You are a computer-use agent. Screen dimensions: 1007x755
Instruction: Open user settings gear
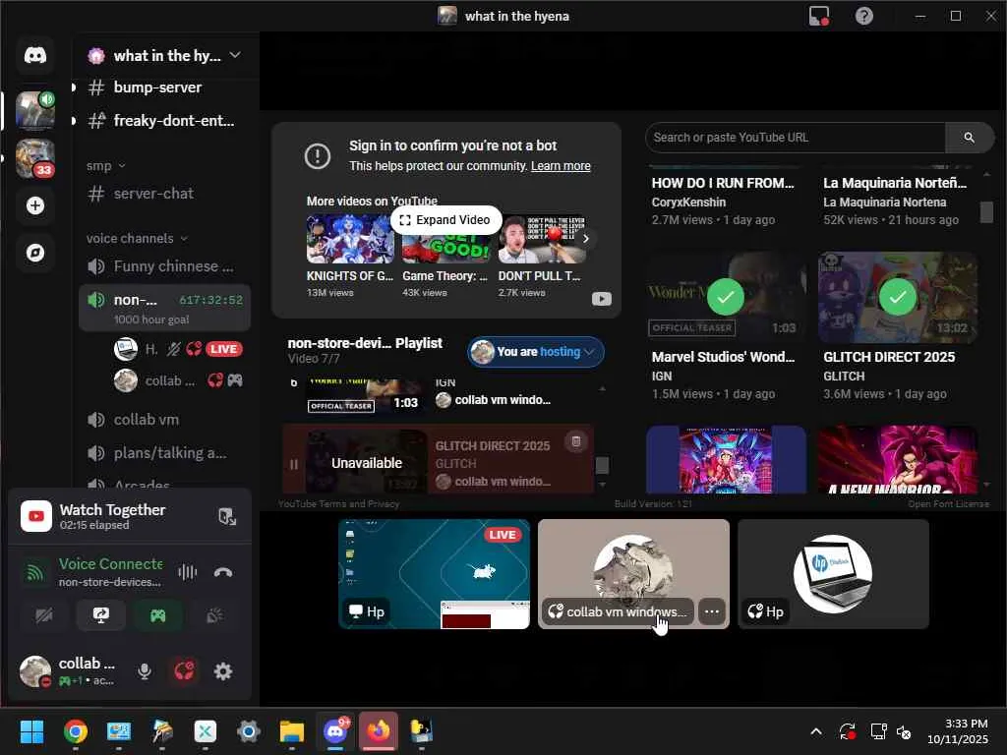tap(223, 671)
